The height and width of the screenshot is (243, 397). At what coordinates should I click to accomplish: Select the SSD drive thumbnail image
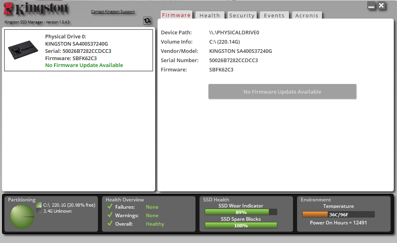pyautogui.click(x=23, y=50)
